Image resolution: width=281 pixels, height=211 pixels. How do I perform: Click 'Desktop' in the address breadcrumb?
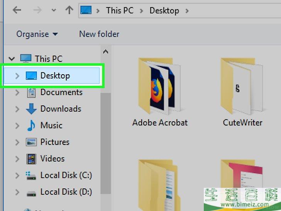164,10
